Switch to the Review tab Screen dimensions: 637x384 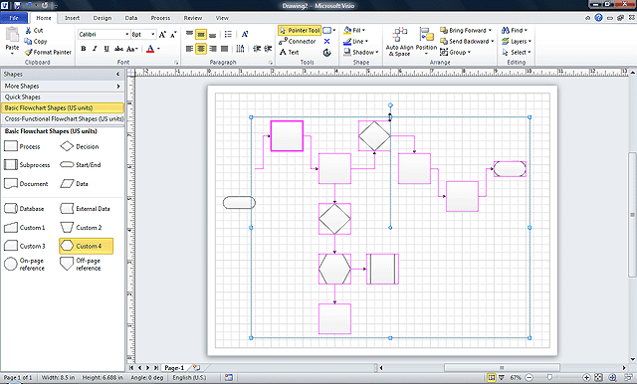coord(192,18)
